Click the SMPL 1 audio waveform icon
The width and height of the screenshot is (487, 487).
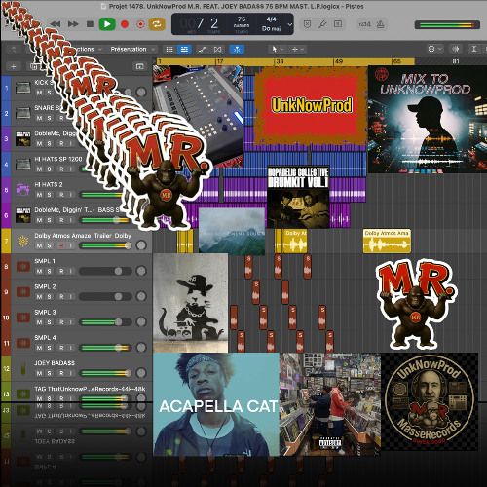pyautogui.click(x=23, y=267)
